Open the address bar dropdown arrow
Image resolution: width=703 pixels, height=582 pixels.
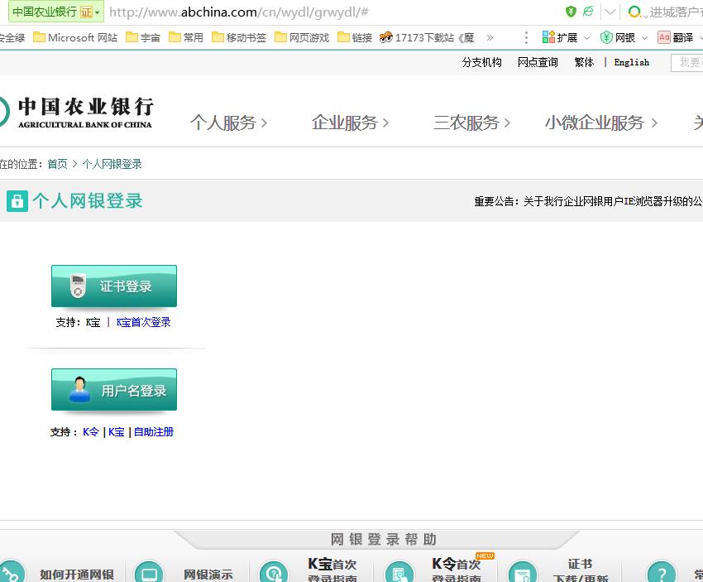point(610,12)
